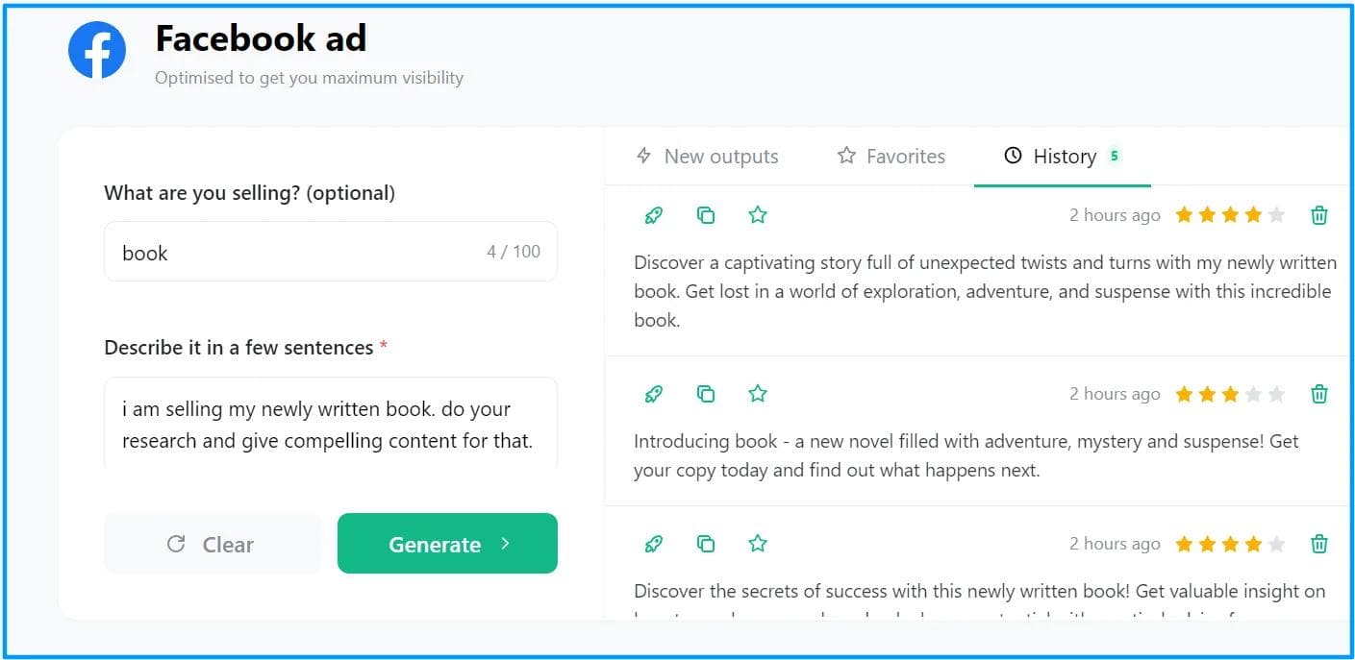Click the Facebook logo icon
1355x660 pixels.
tap(97, 51)
